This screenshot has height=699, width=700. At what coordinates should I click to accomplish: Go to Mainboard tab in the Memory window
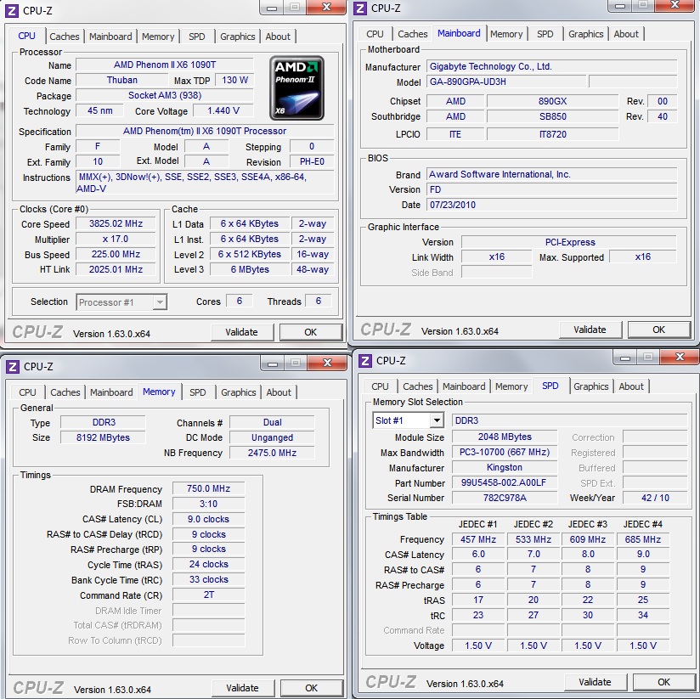click(x=111, y=392)
